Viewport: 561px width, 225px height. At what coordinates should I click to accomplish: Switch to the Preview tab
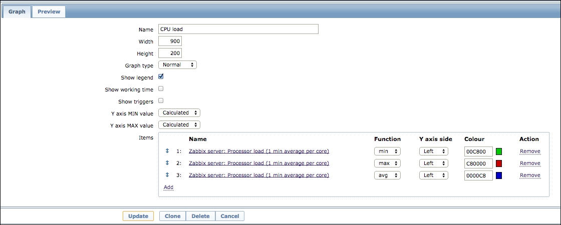tap(49, 11)
